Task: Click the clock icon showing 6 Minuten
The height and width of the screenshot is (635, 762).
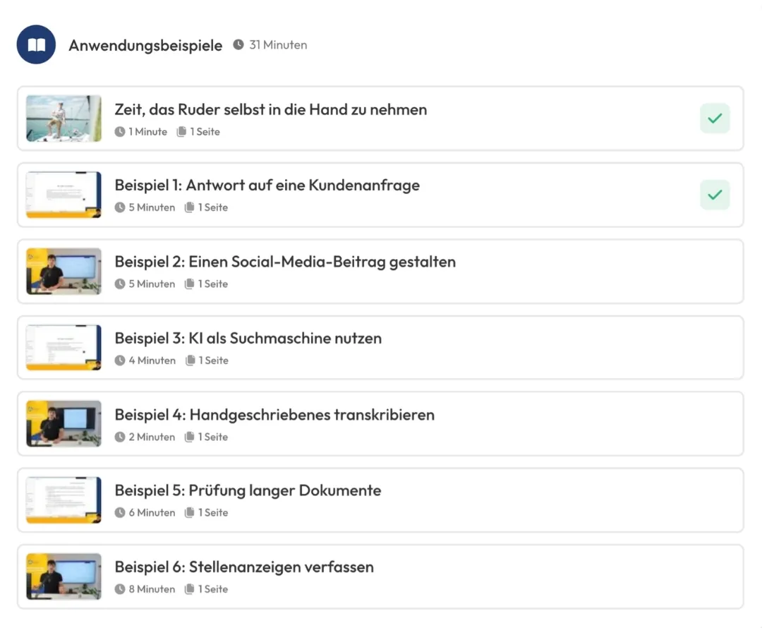Action: [x=120, y=513]
